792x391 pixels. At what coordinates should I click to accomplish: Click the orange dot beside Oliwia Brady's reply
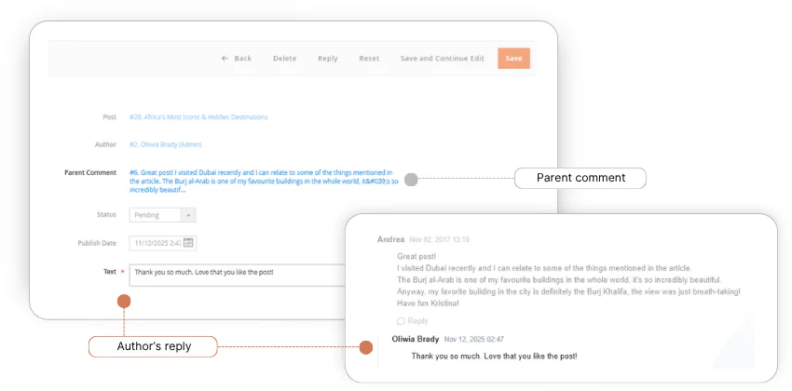366,347
